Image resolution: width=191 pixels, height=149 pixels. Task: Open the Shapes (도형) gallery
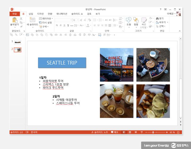(129, 21)
